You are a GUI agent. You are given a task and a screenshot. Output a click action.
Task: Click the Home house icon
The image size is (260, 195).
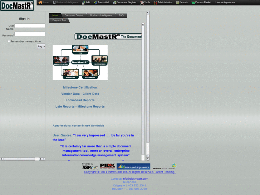(40, 3)
